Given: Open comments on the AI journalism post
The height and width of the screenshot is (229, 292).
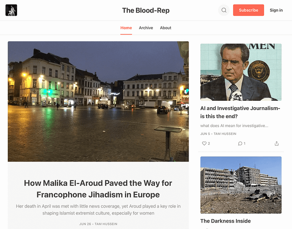Looking at the screenshot, I should (242, 143).
